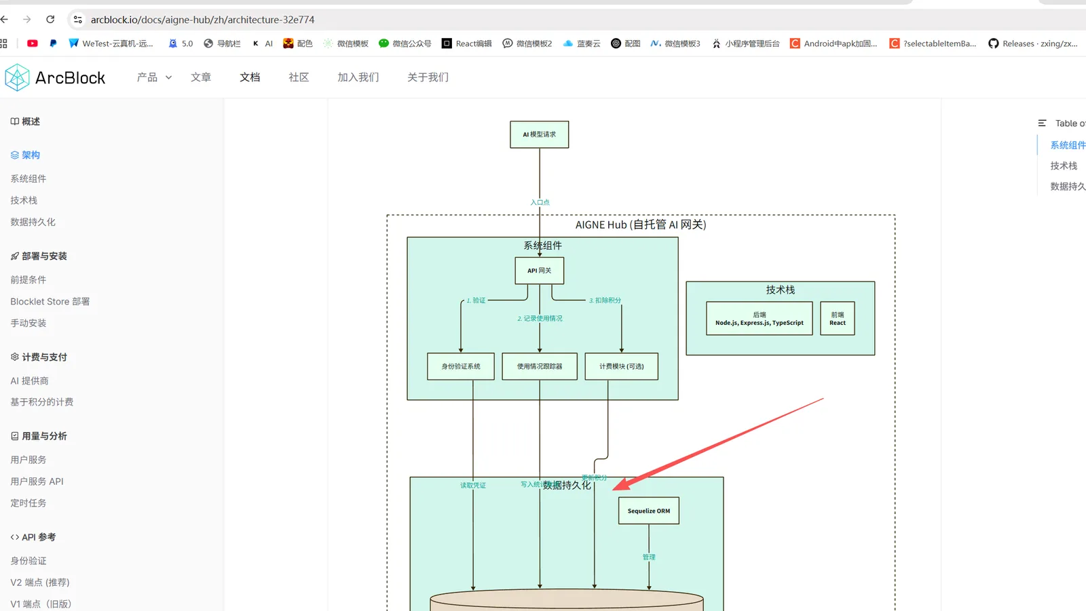Image resolution: width=1086 pixels, height=611 pixels.
Task: Open the 基于积分的计费 sidebar page
Action: click(x=42, y=401)
